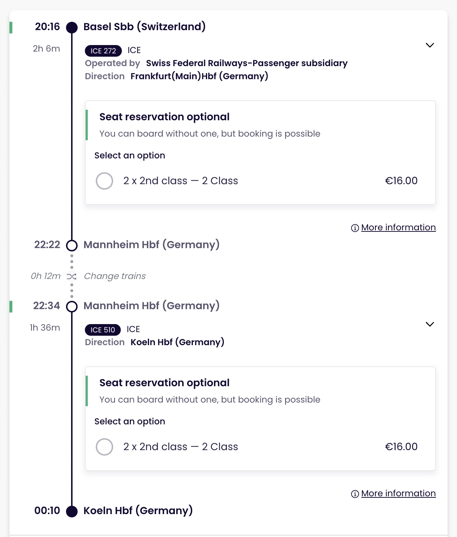Viewport: 457px width, 537px height.
Task: Click the info icon beside first More information
Action: (x=354, y=227)
